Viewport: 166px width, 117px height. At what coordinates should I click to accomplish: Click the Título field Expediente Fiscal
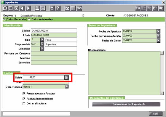(x=54, y=35)
